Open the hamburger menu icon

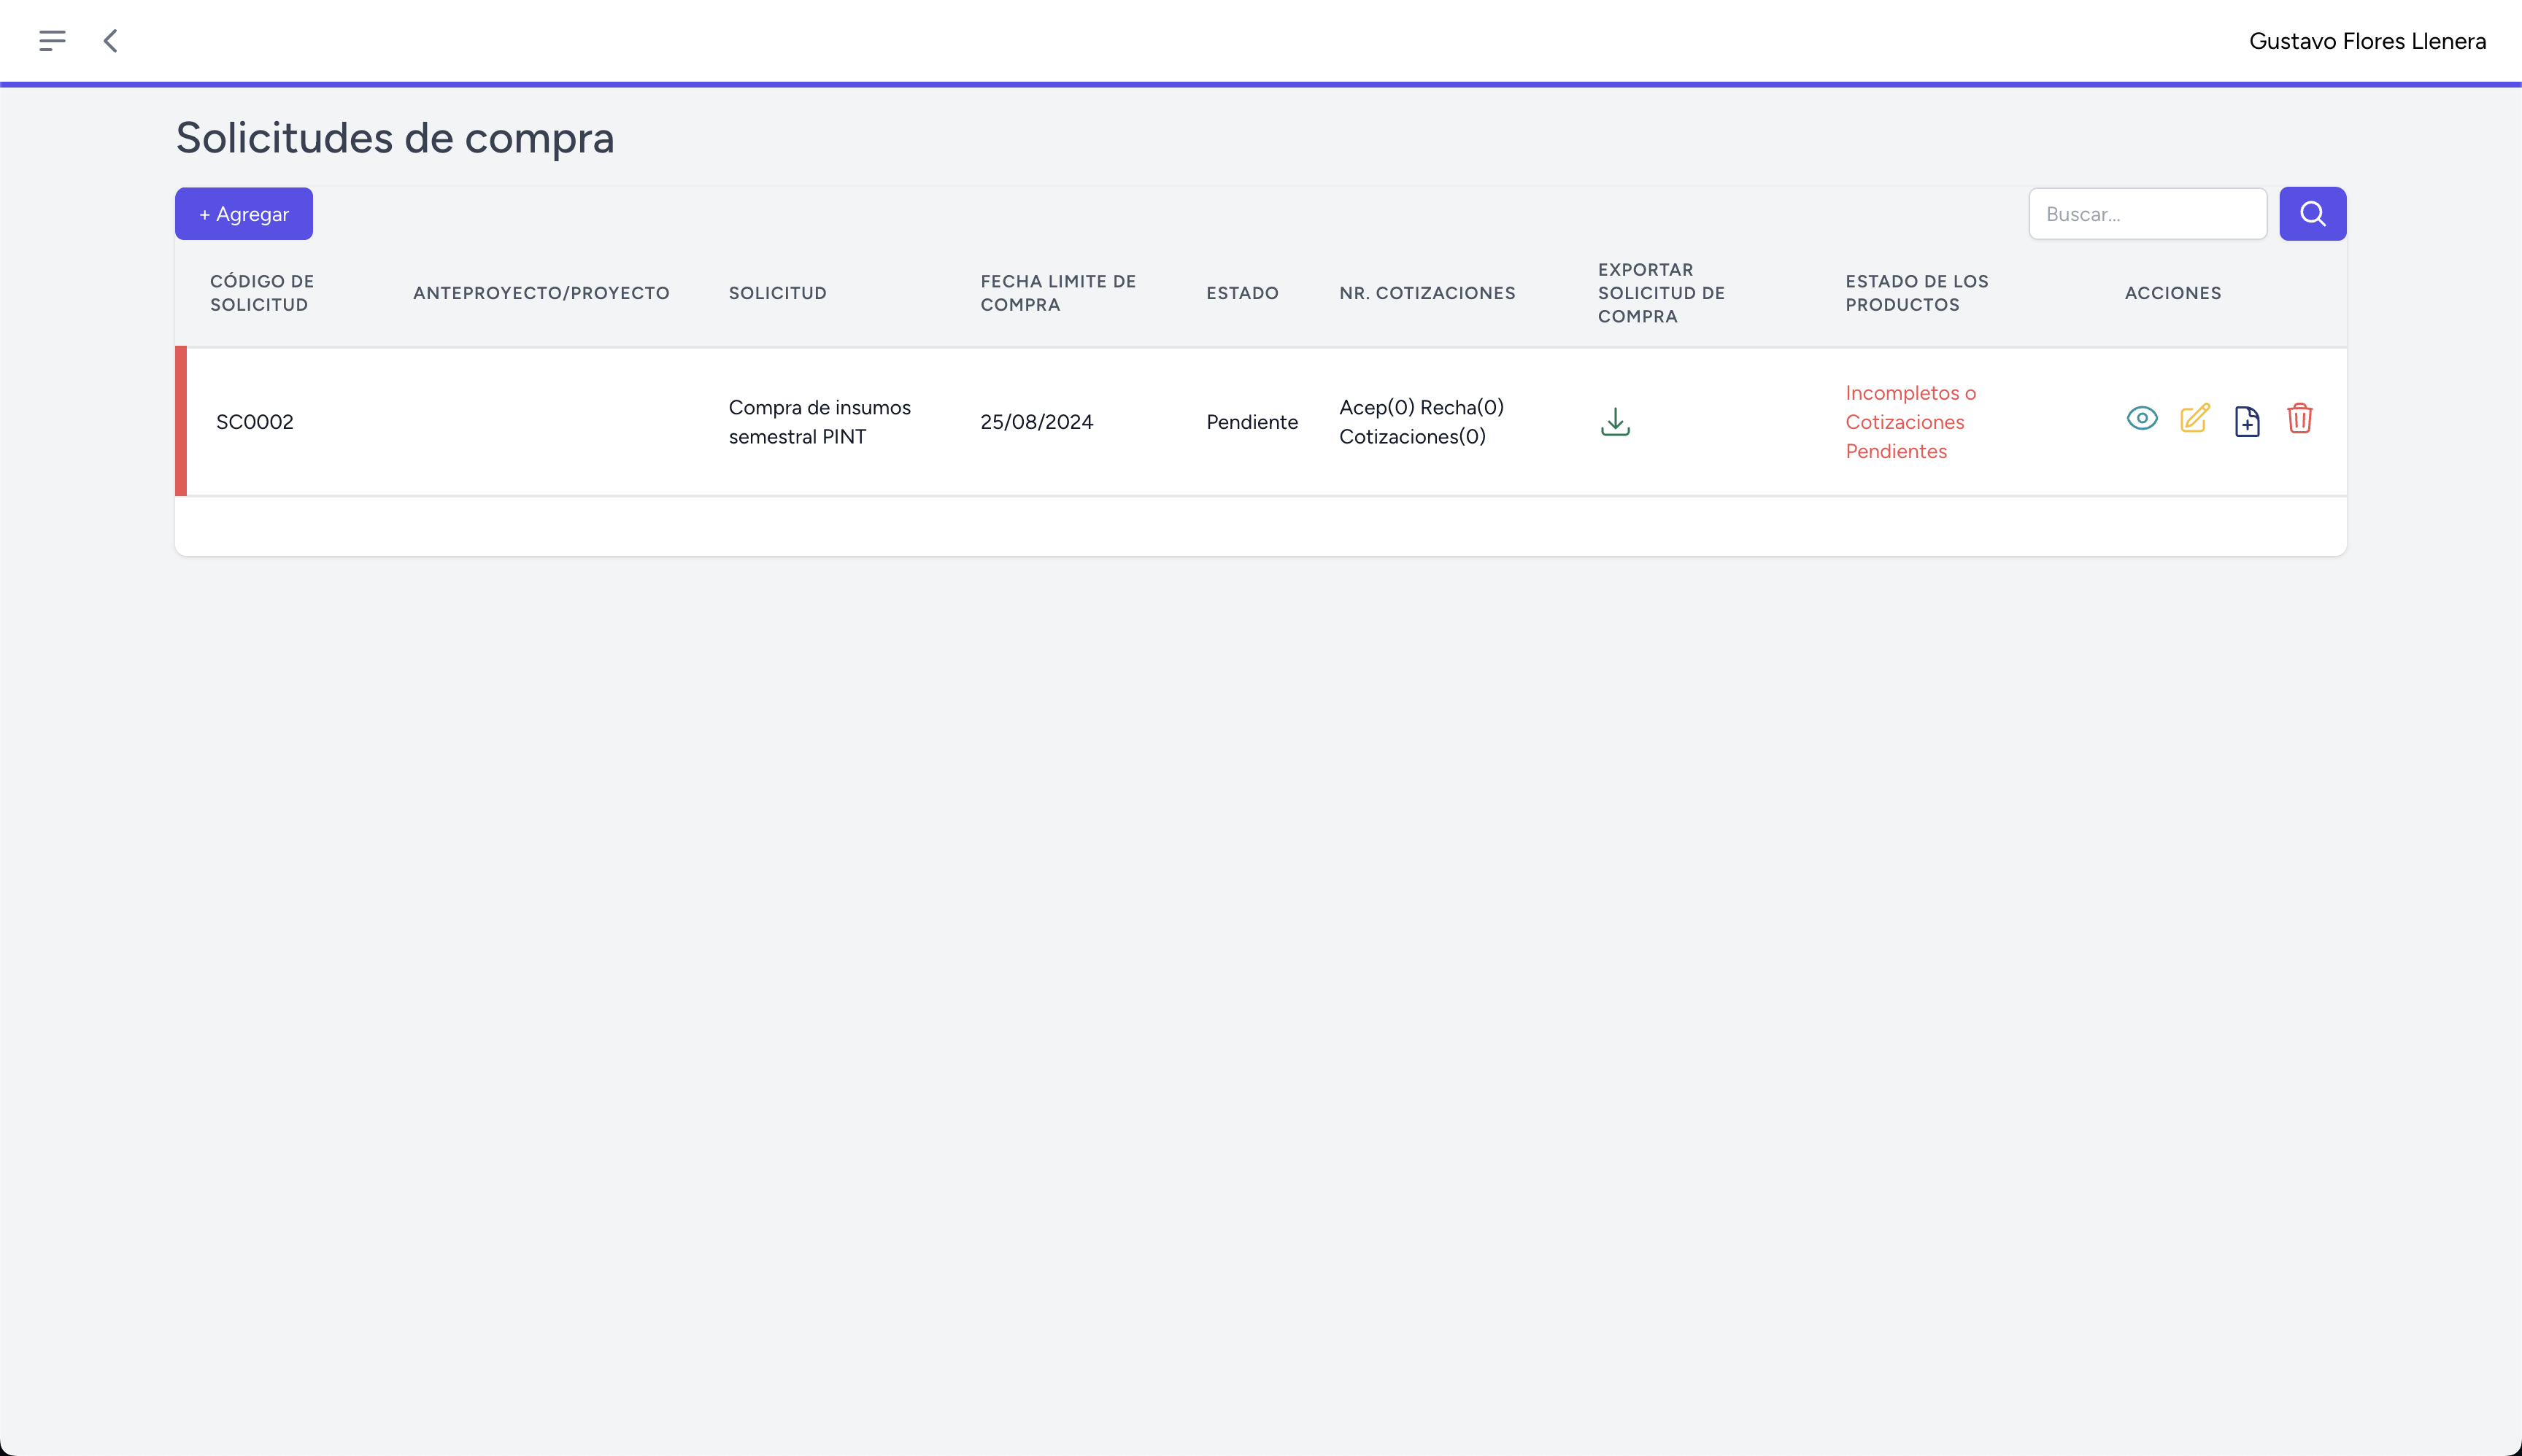pos(52,41)
